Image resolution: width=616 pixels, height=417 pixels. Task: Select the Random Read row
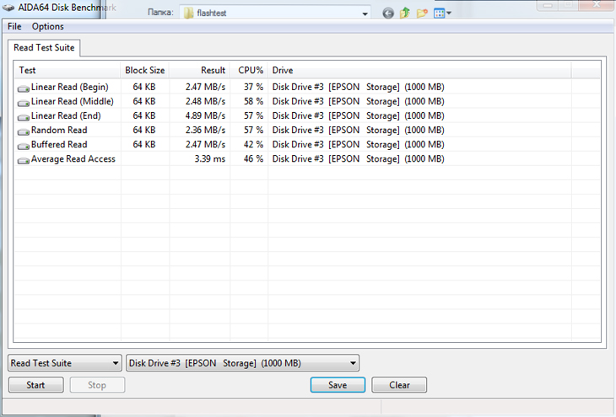tap(307, 130)
